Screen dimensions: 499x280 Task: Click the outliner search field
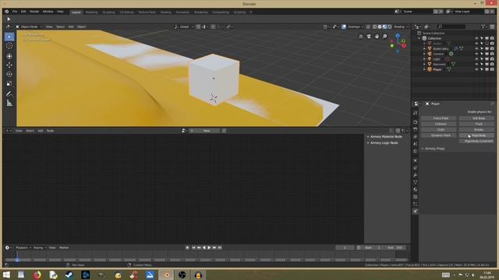(x=451, y=27)
